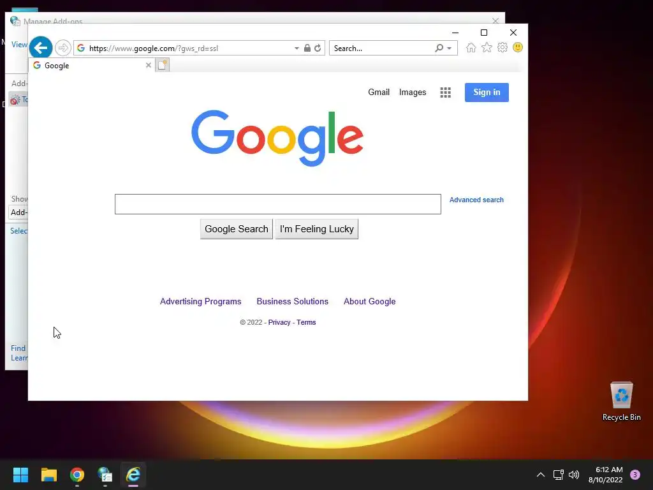This screenshot has height=490, width=653.
Task: Open Tools gear menu in Internet Explorer
Action: pyautogui.click(x=503, y=47)
